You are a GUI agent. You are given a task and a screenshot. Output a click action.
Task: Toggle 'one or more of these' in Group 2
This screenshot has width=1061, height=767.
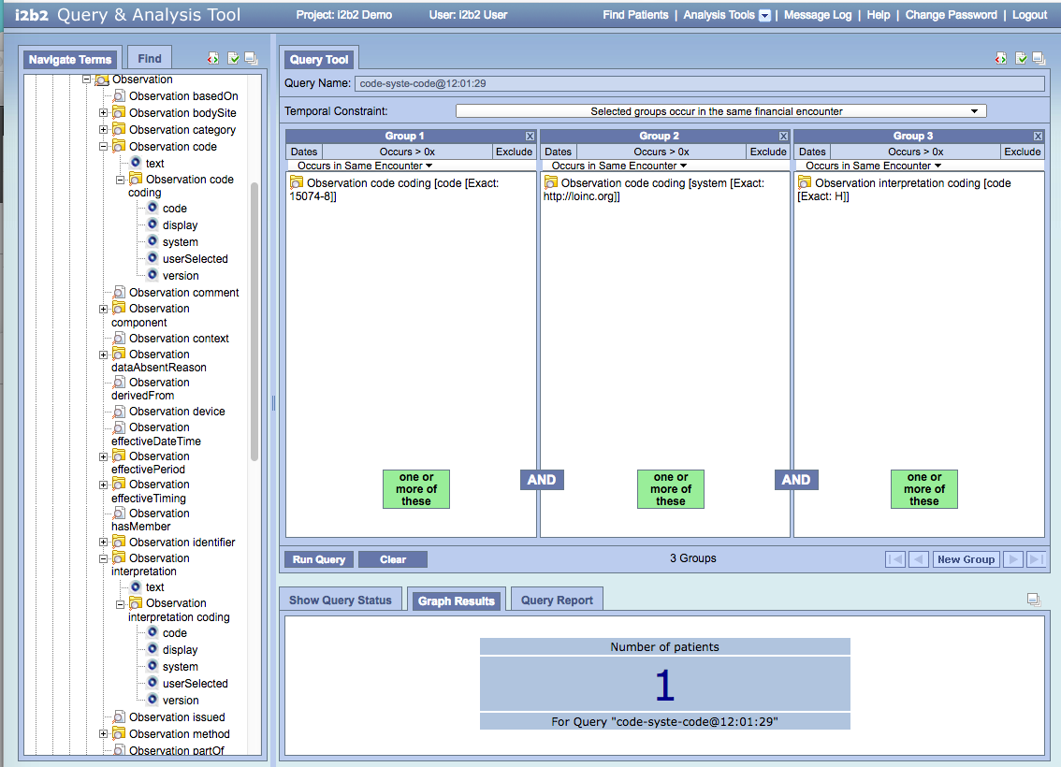[x=671, y=489]
